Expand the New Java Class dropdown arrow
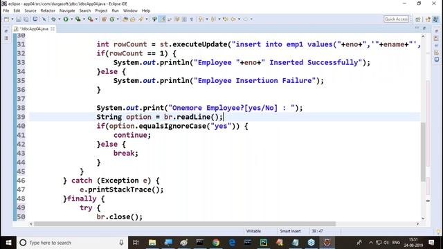 [x=118, y=19]
